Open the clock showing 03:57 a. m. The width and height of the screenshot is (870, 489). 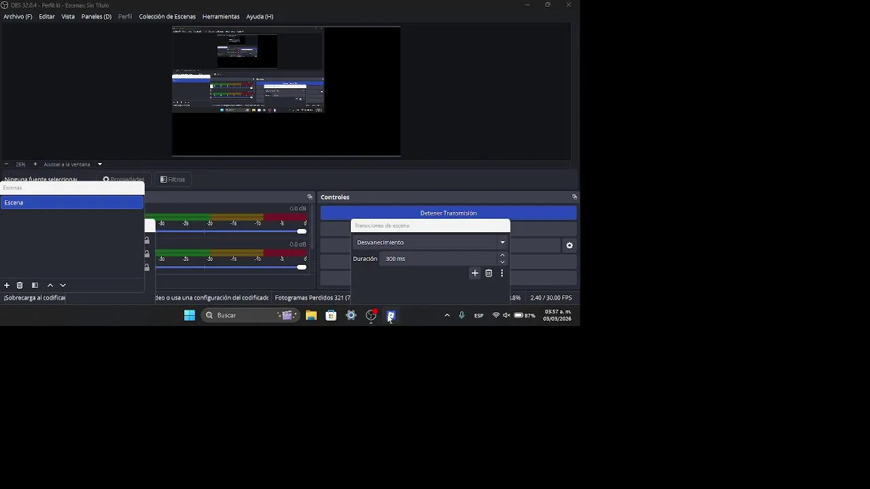tap(557, 315)
